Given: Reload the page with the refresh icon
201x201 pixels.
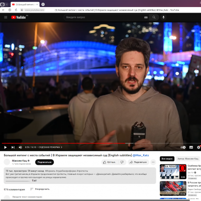Looking at the screenshot, I should (16, 10).
